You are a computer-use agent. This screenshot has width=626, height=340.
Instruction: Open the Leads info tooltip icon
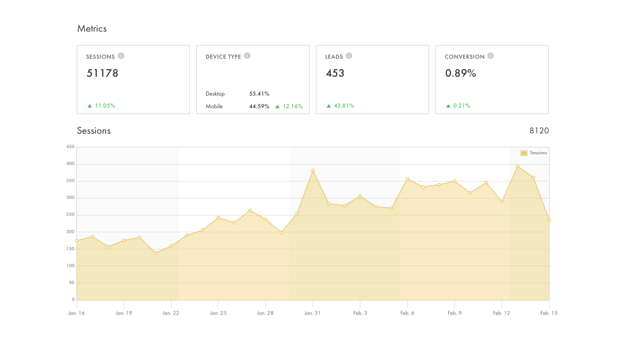[x=349, y=56]
